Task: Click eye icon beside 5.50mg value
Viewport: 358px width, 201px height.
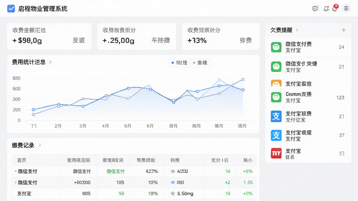Action: click(173, 194)
